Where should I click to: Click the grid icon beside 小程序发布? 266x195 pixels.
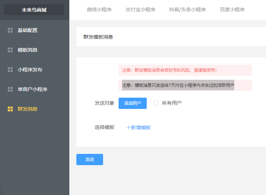10,70
